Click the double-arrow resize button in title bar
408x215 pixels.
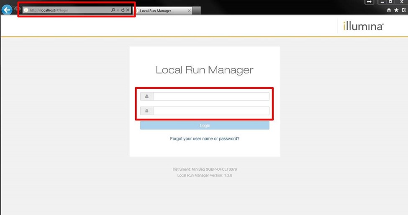[x=369, y=2]
